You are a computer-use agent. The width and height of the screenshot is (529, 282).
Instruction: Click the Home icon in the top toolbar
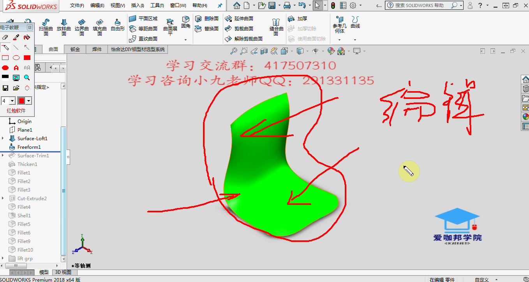(x=237, y=5)
